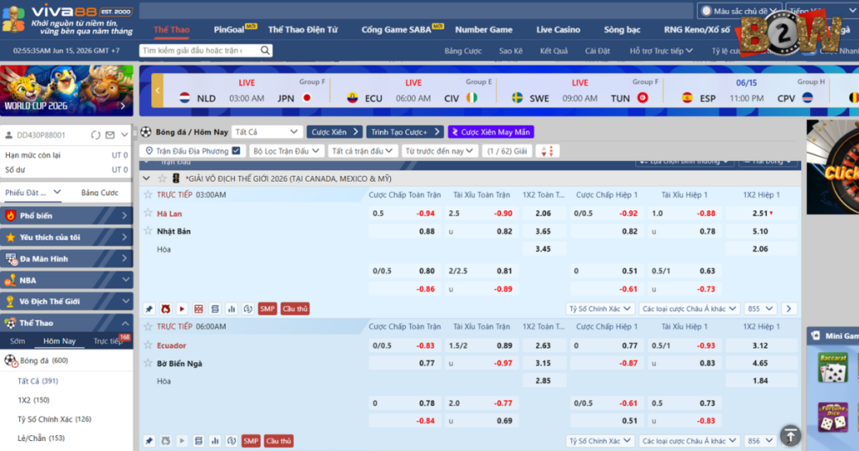The width and height of the screenshot is (859, 451).
Task: Click the match search input field
Action: 200,50
